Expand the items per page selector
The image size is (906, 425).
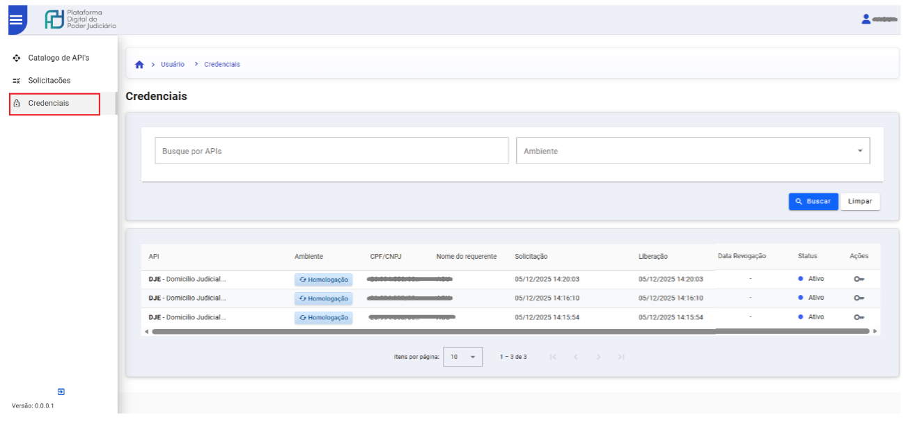(462, 357)
